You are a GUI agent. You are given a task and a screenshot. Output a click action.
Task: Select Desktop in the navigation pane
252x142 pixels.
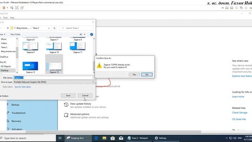pos(5,71)
